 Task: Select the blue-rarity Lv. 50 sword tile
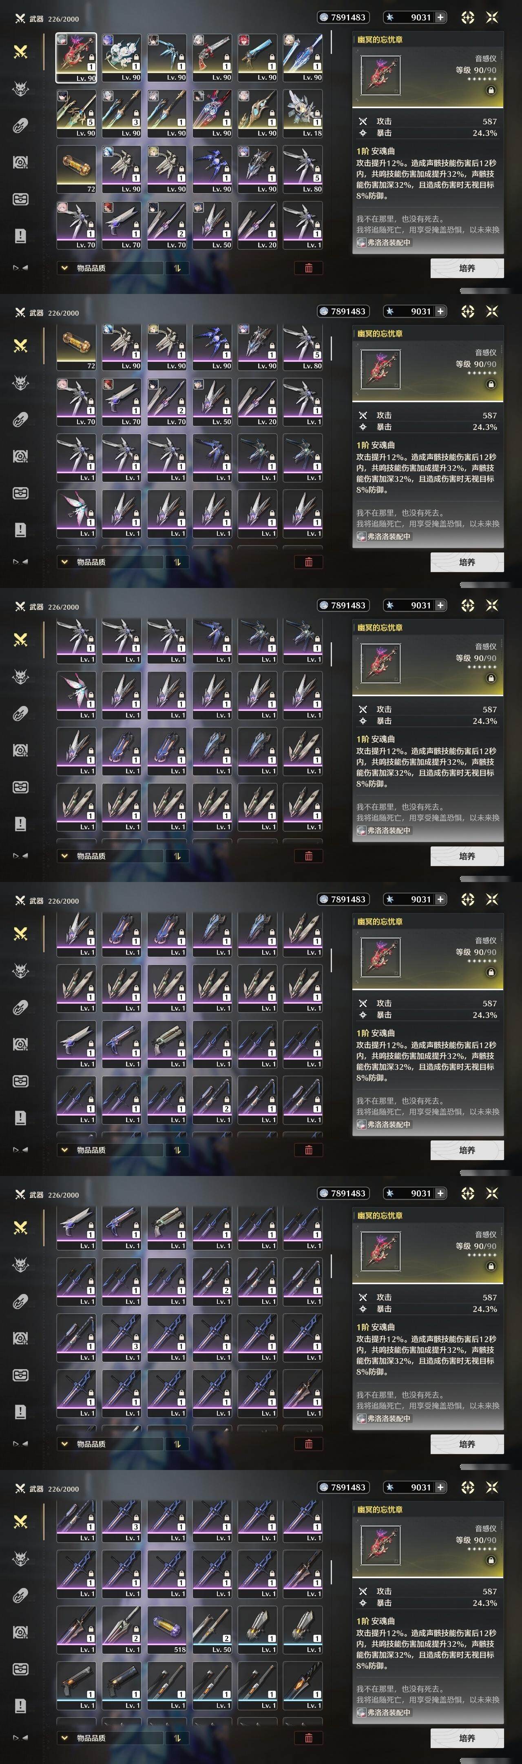click(212, 1630)
